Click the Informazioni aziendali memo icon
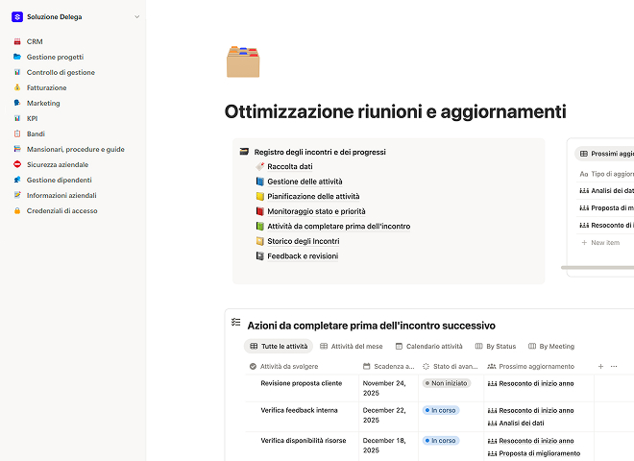Screen dimensions: 634x461 point(17,195)
